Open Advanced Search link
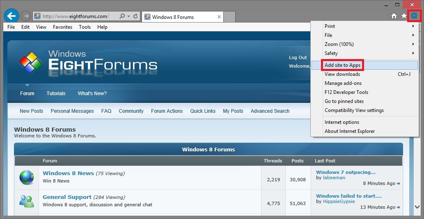This screenshot has height=219, width=424. 270,111
